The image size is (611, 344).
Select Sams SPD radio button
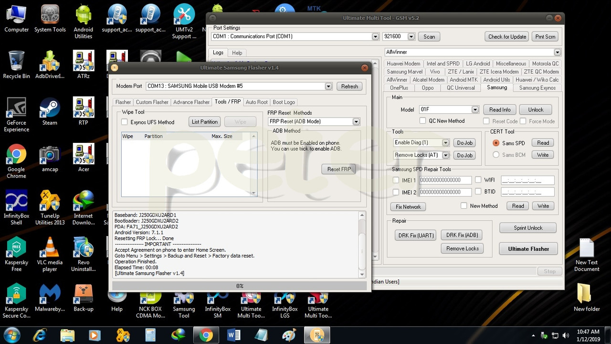pos(496,143)
